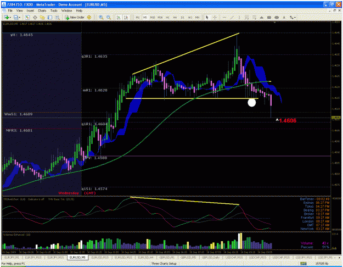Viewport: 343px width, 267px height.
Task: Open the Insert menu
Action: point(30,10)
